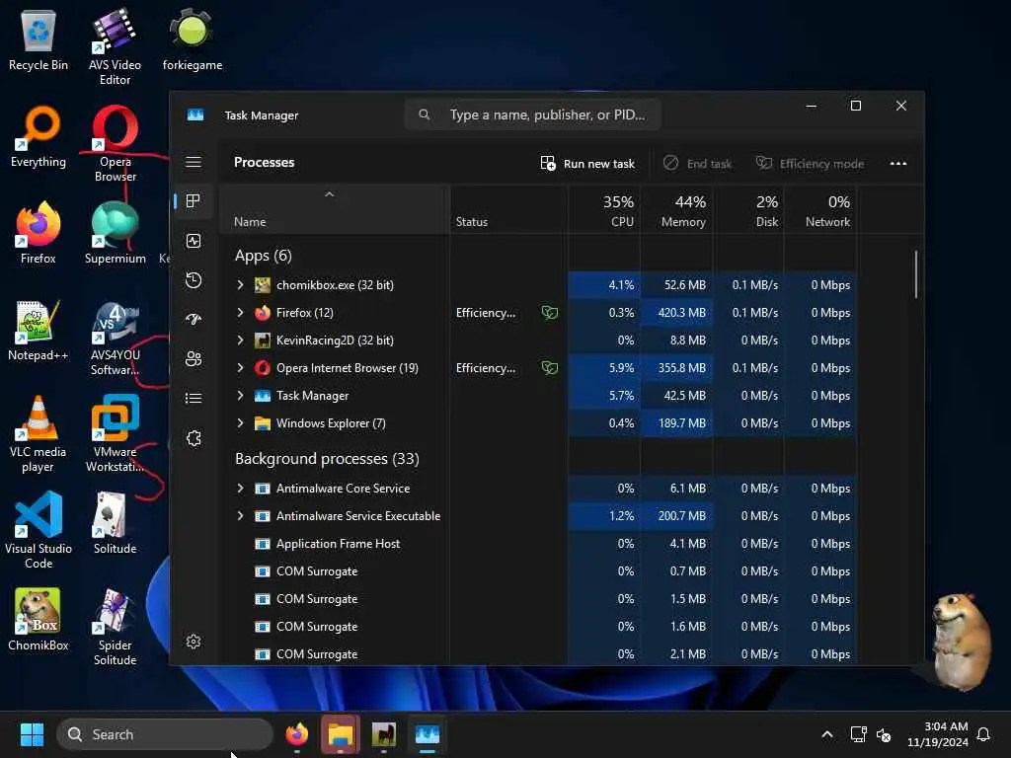Open ChomikBox desktop shortcut
The image size is (1011, 758).
click(39, 620)
